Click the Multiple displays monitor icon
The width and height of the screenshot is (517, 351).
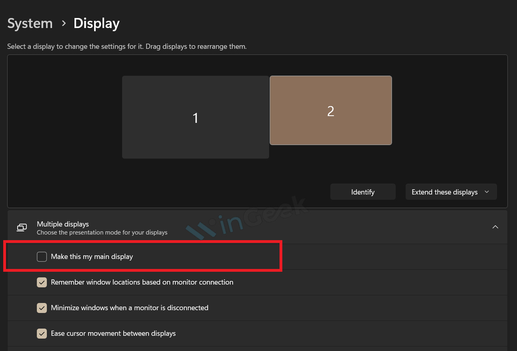[x=21, y=227]
